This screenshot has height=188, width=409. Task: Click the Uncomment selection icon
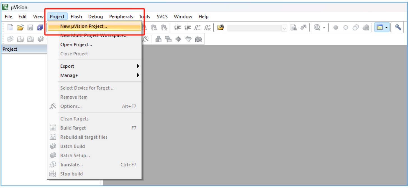pos(207,27)
